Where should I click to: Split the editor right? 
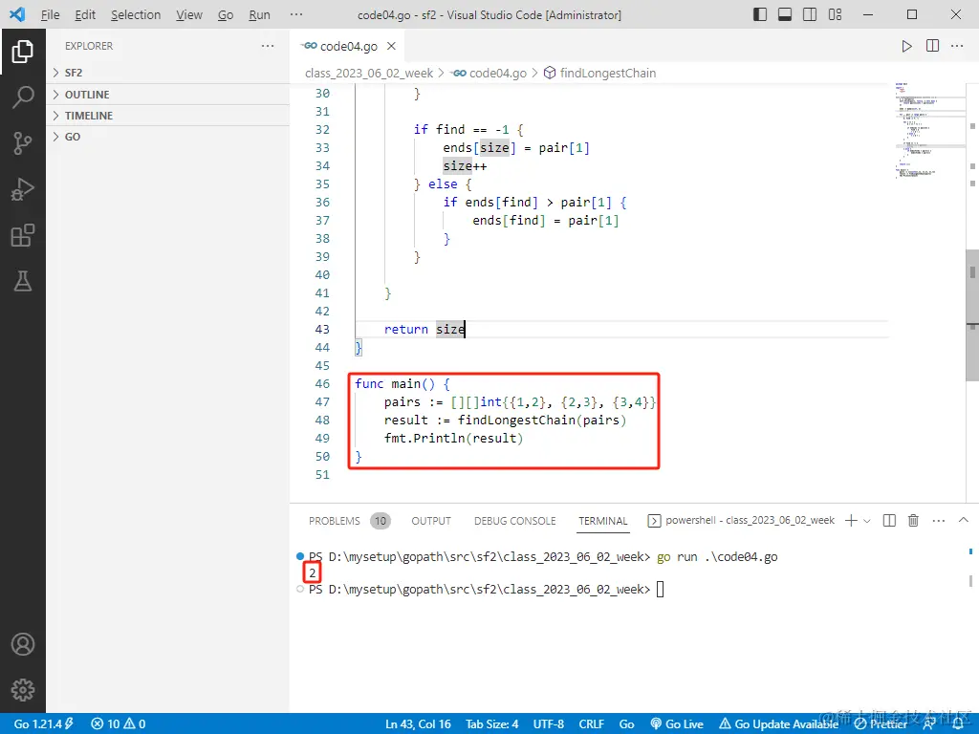[932, 46]
